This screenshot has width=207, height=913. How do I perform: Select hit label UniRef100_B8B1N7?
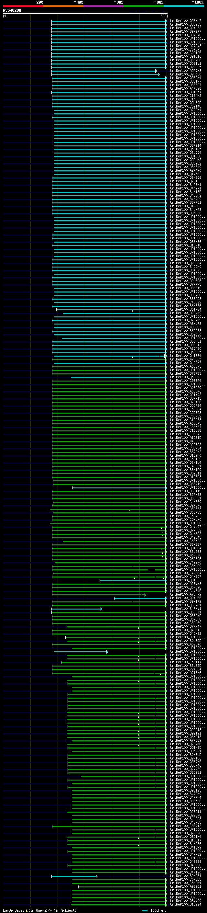click(185, 82)
